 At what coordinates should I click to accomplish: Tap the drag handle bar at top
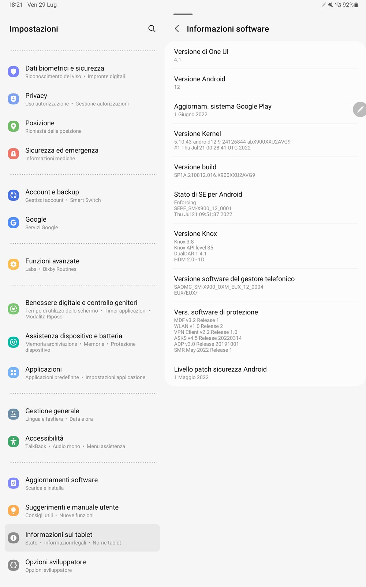(183, 14)
